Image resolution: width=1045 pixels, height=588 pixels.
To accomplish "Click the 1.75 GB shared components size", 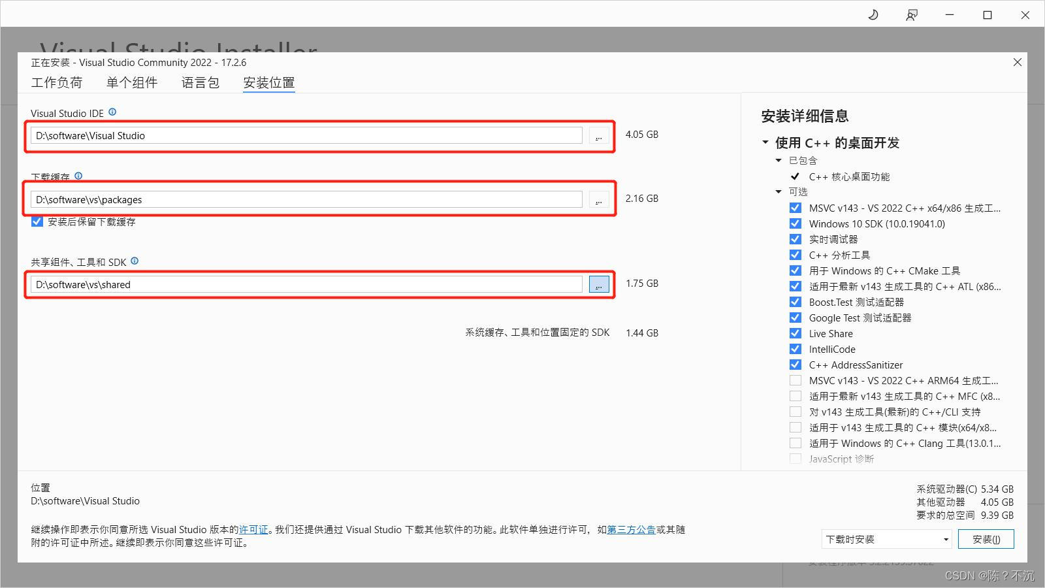I will point(642,284).
